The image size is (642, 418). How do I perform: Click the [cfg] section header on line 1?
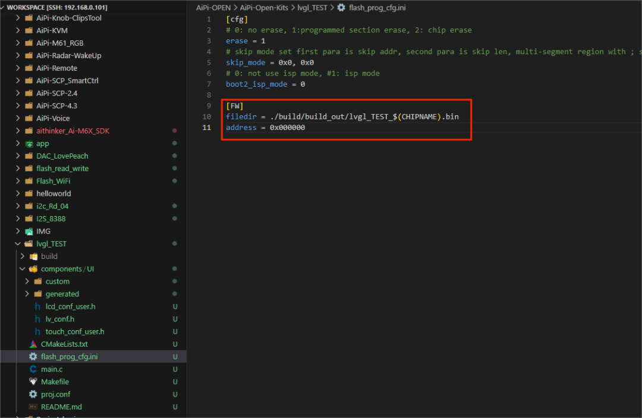[237, 19]
